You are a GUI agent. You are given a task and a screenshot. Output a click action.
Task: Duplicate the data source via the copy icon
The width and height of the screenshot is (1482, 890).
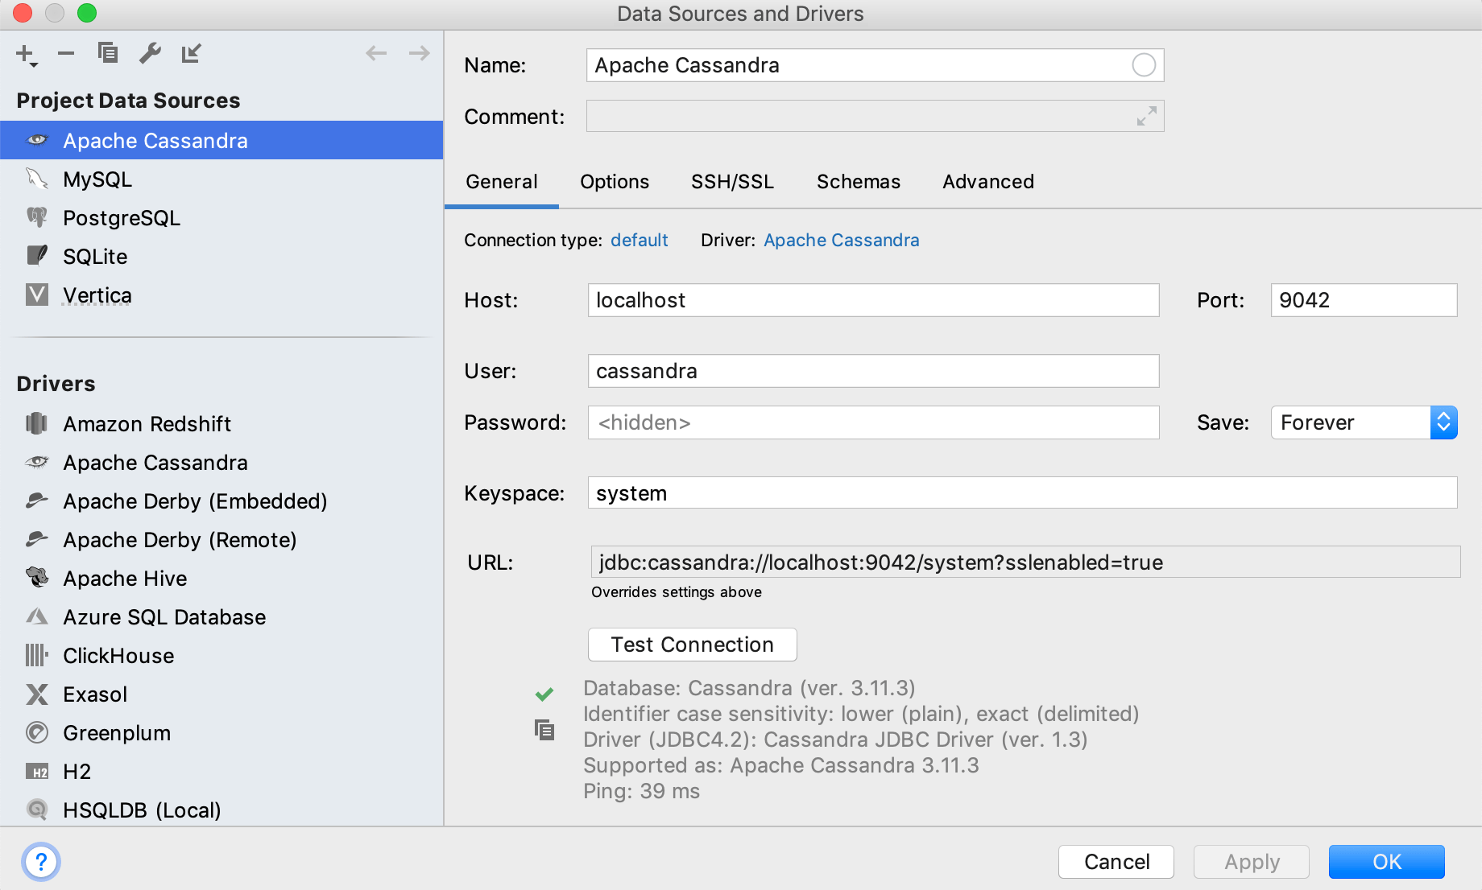click(x=108, y=53)
